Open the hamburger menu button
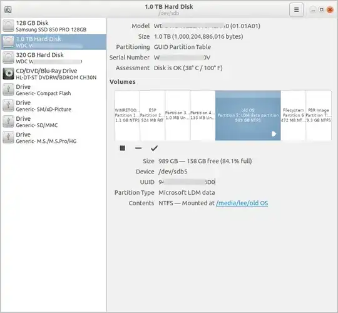The height and width of the screenshot is (313, 338). (297, 9)
